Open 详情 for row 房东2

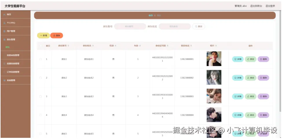coord(238,78)
